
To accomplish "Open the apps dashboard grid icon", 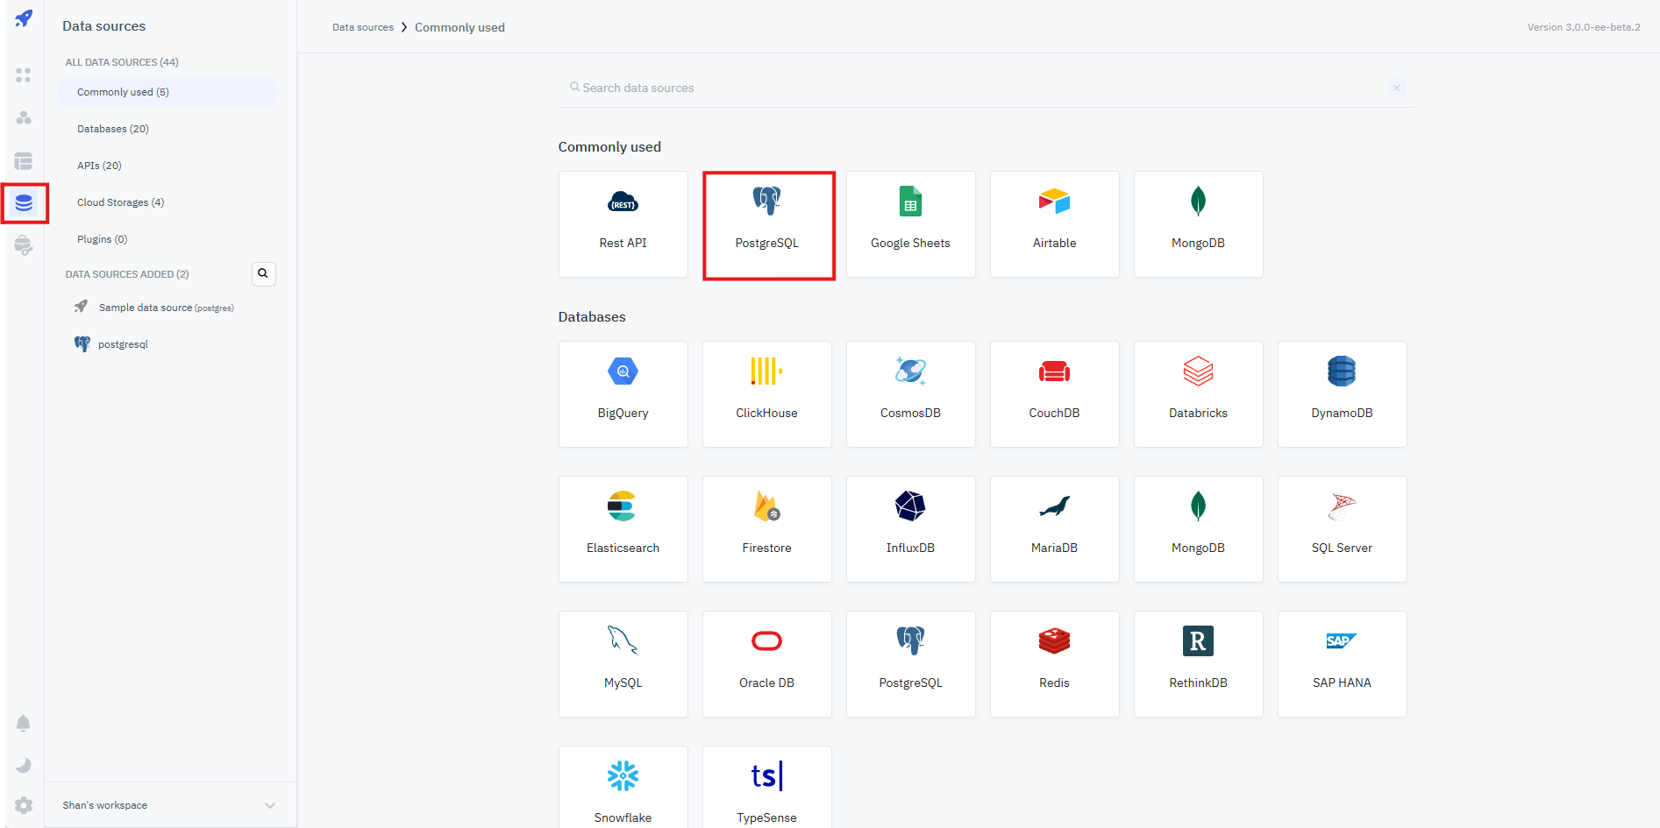I will (24, 75).
